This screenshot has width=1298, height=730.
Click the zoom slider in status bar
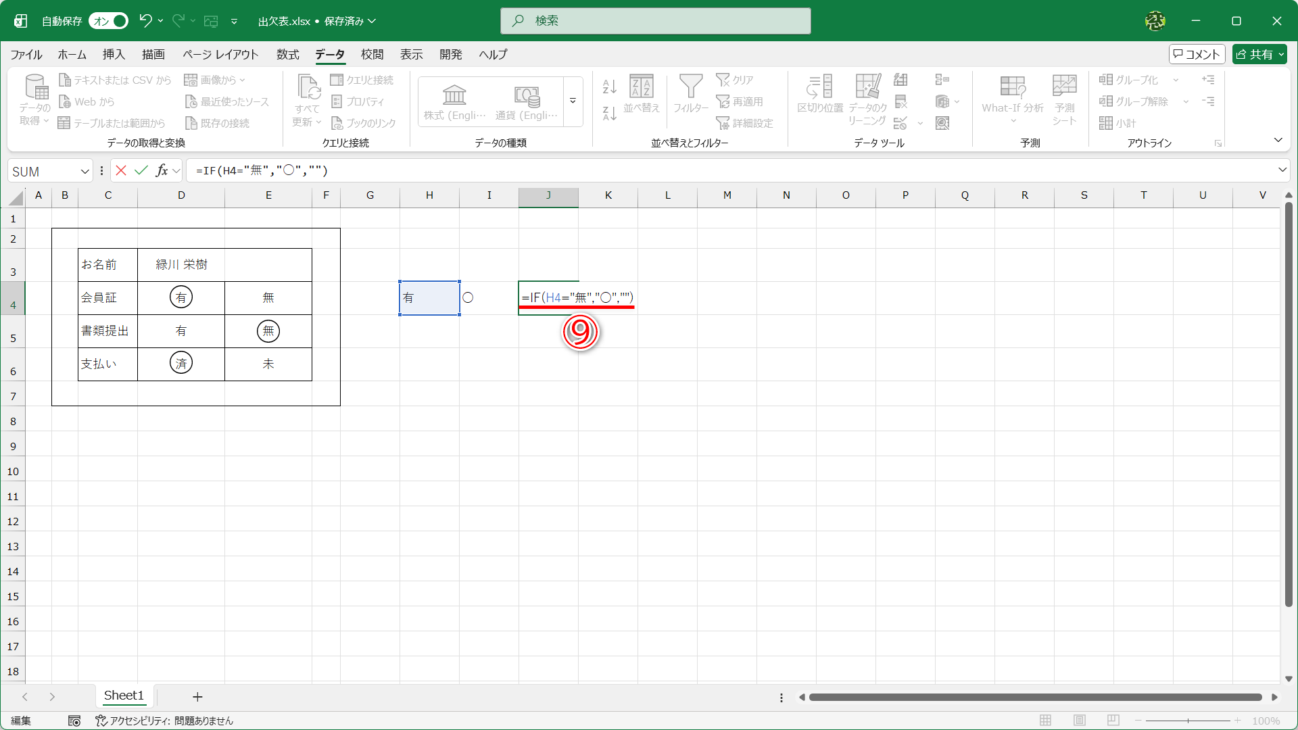pos(1188,721)
